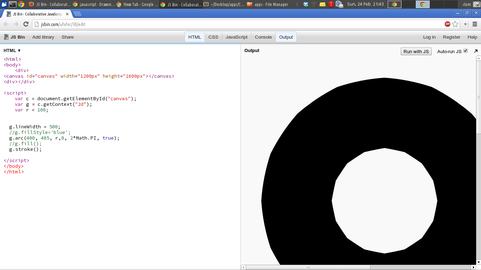Click the browser back arrow icon
This screenshot has height=270, width=481.
pos(6,24)
